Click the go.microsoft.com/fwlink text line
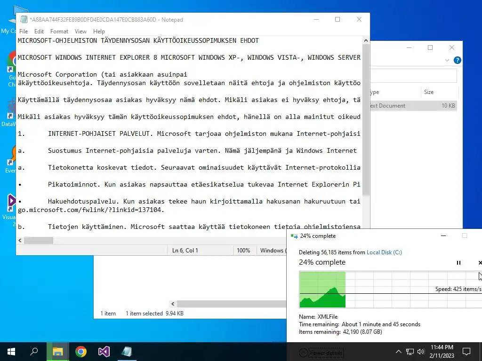482x361 pixels. [x=91, y=210]
